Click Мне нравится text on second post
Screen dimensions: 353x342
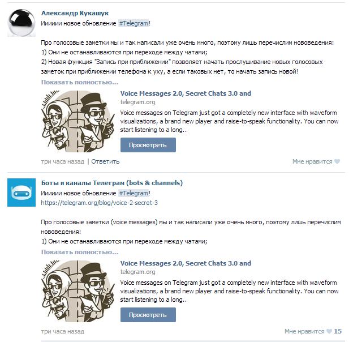tap(304, 331)
